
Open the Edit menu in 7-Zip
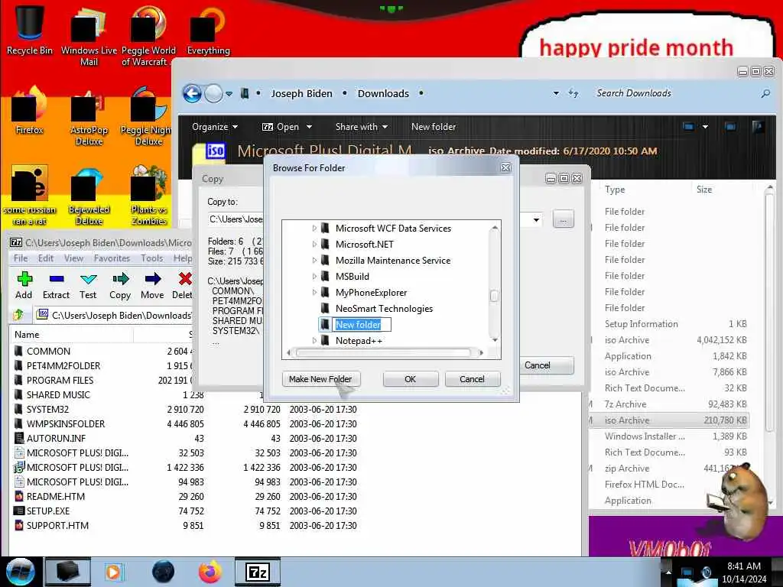tap(45, 258)
